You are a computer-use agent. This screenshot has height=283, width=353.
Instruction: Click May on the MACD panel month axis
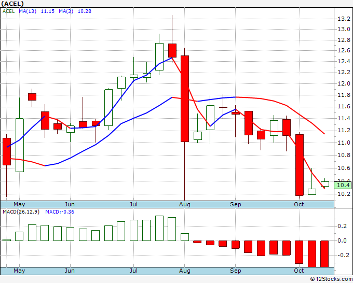point(19,271)
